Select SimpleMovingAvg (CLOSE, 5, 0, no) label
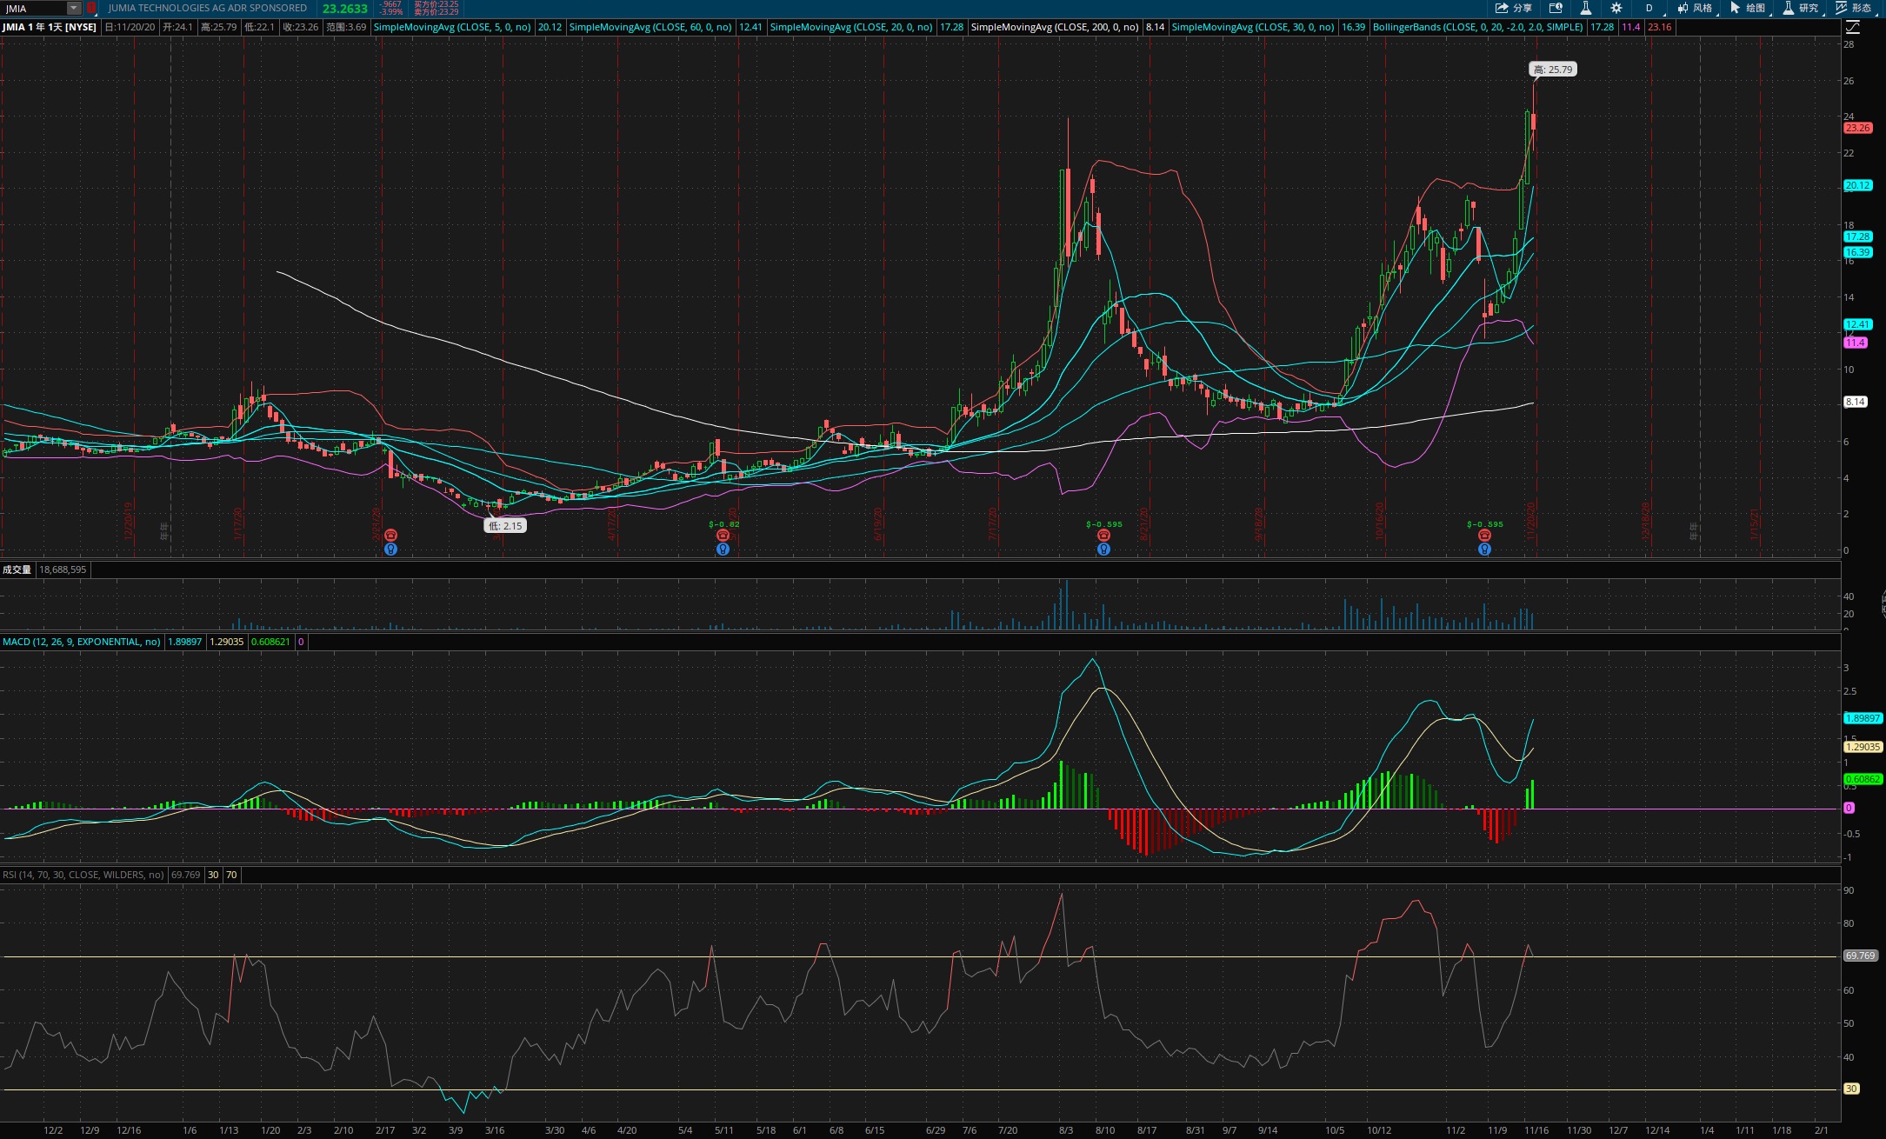 (x=452, y=27)
